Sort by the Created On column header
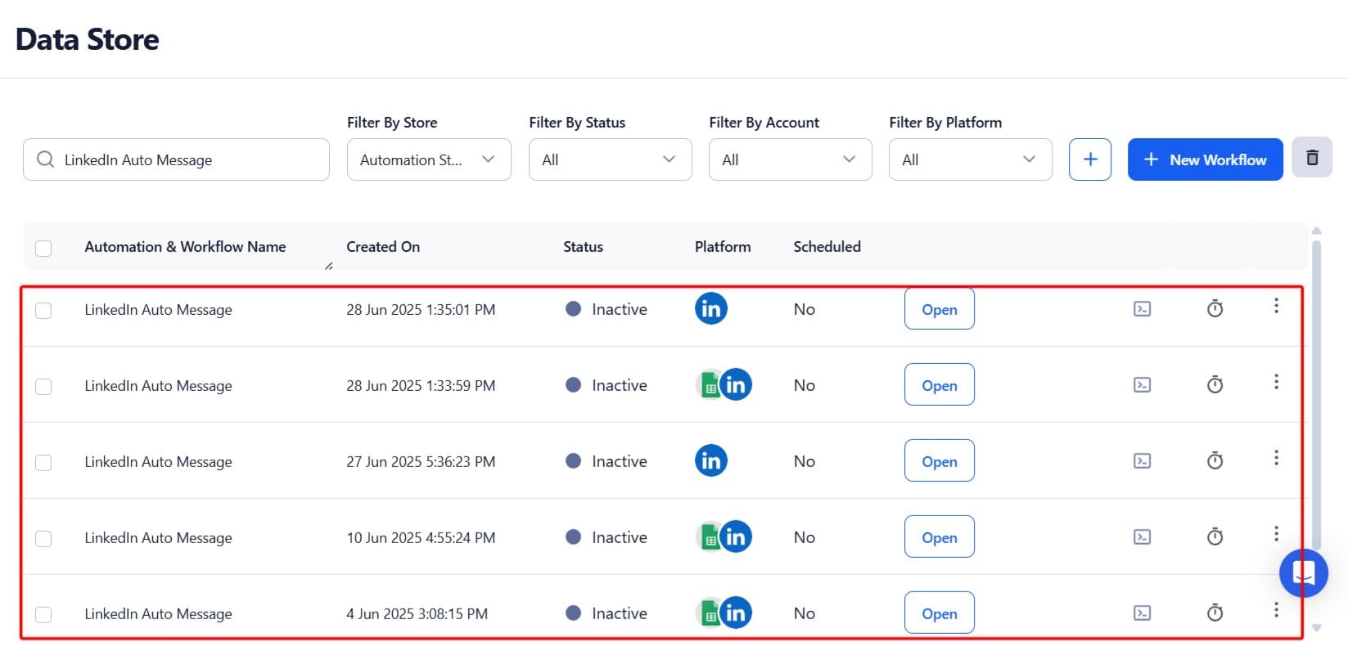Viewport: 1348px width, 651px height. click(x=383, y=247)
